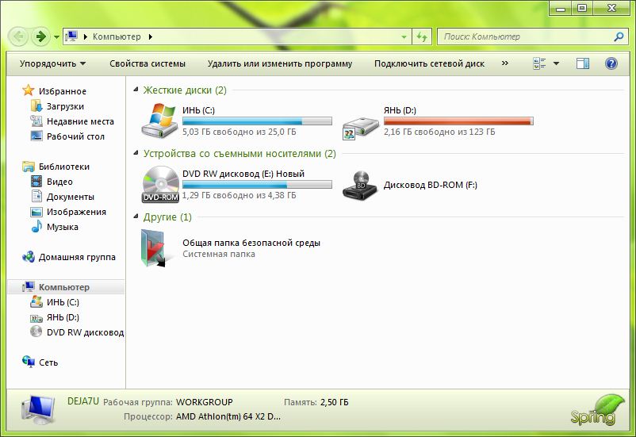
Task: Click the help question mark icon
Action: (611, 63)
